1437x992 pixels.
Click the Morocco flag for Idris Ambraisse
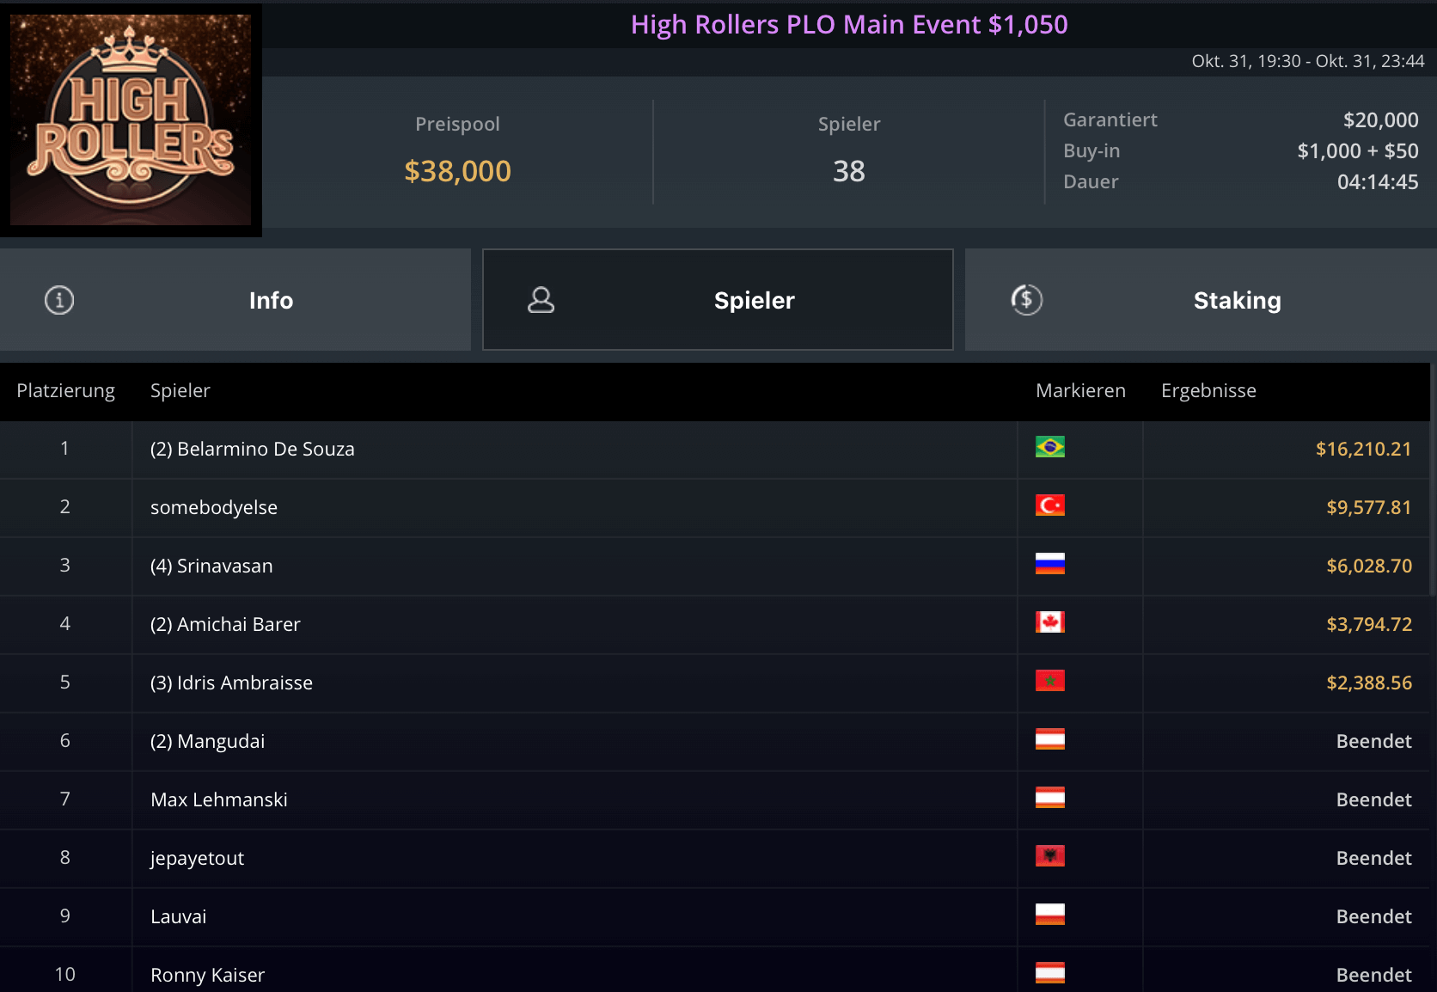(x=1049, y=681)
